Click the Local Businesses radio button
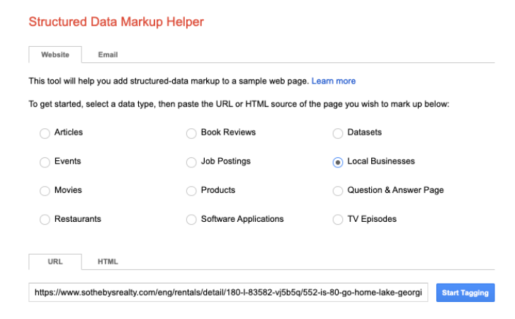Image resolution: width=515 pixels, height=319 pixels. [338, 162]
